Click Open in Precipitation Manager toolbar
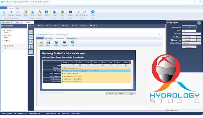This screenshot has width=203, height=118. tap(41, 44)
